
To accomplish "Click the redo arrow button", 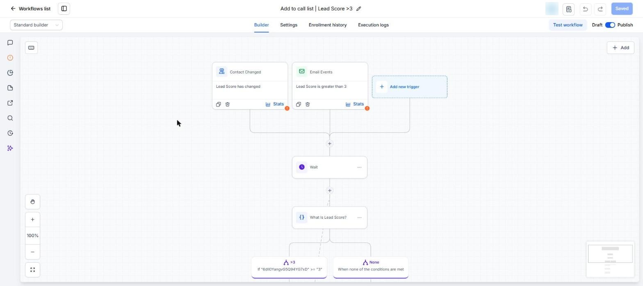I will click(600, 9).
